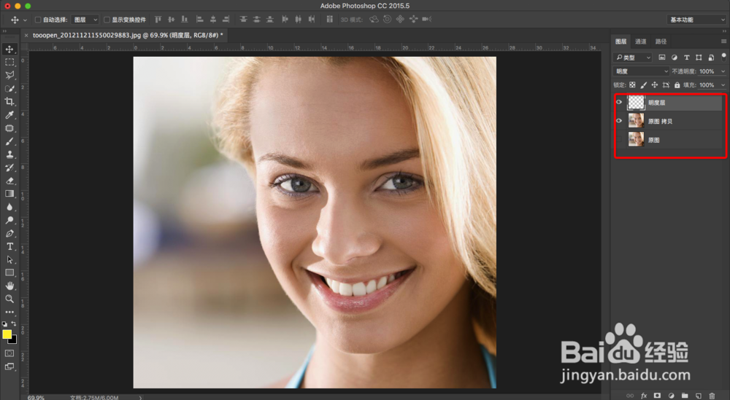The height and width of the screenshot is (400, 730).
Task: Enable the 自动选择 checkbox
Action: click(38, 20)
